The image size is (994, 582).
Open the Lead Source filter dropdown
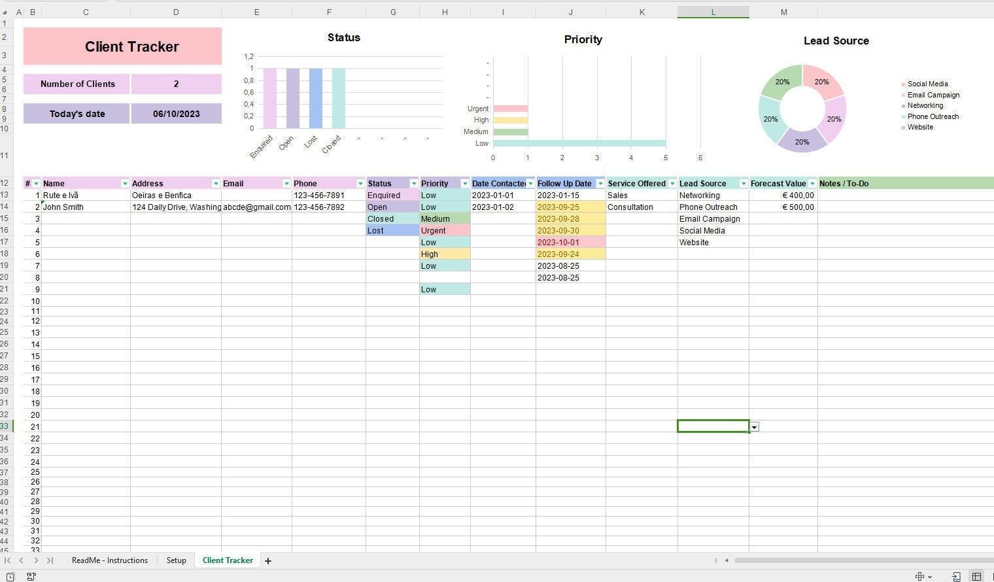tap(743, 184)
